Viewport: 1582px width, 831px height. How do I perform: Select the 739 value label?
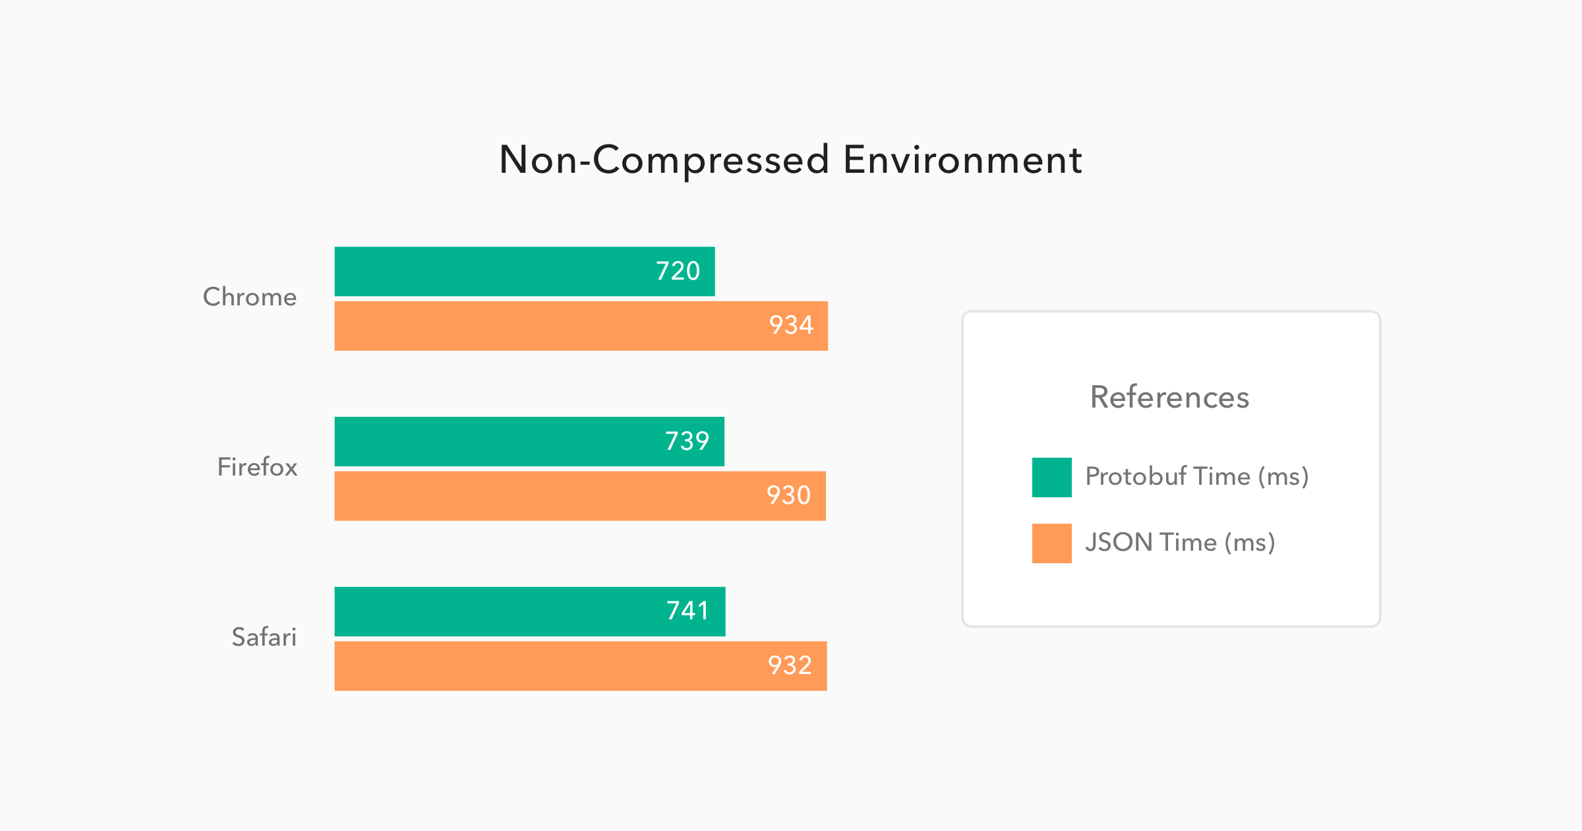(x=687, y=441)
